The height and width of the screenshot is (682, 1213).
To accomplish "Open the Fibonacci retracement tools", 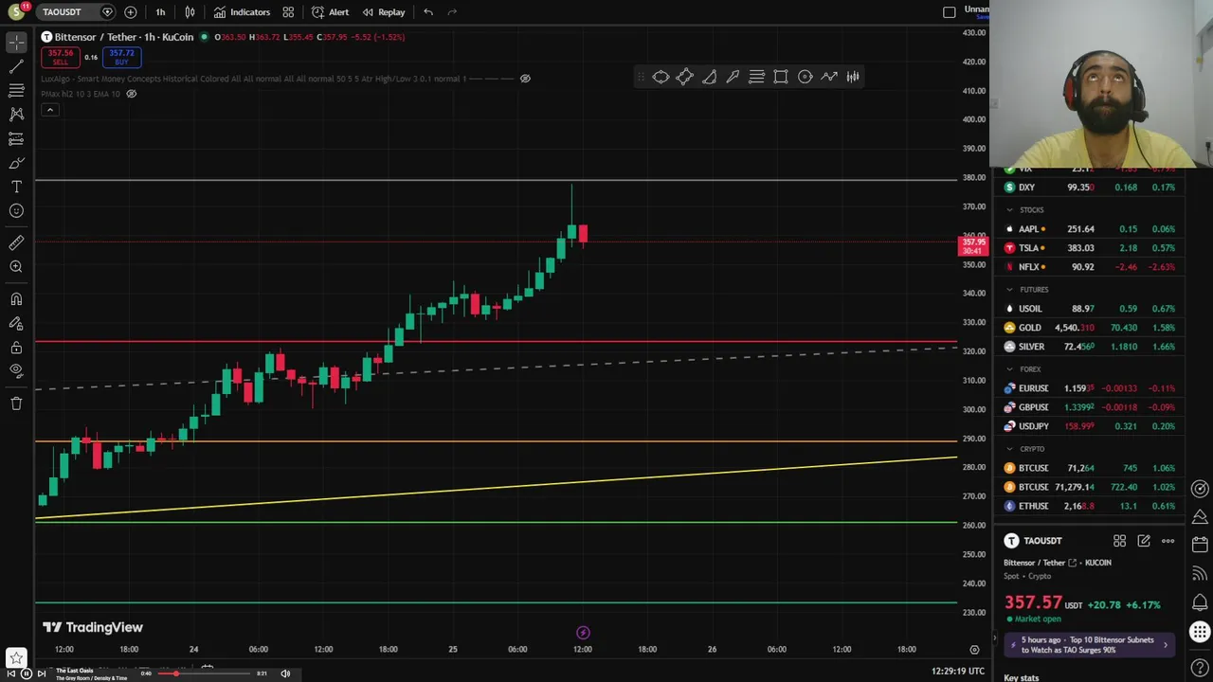I will (16, 90).
